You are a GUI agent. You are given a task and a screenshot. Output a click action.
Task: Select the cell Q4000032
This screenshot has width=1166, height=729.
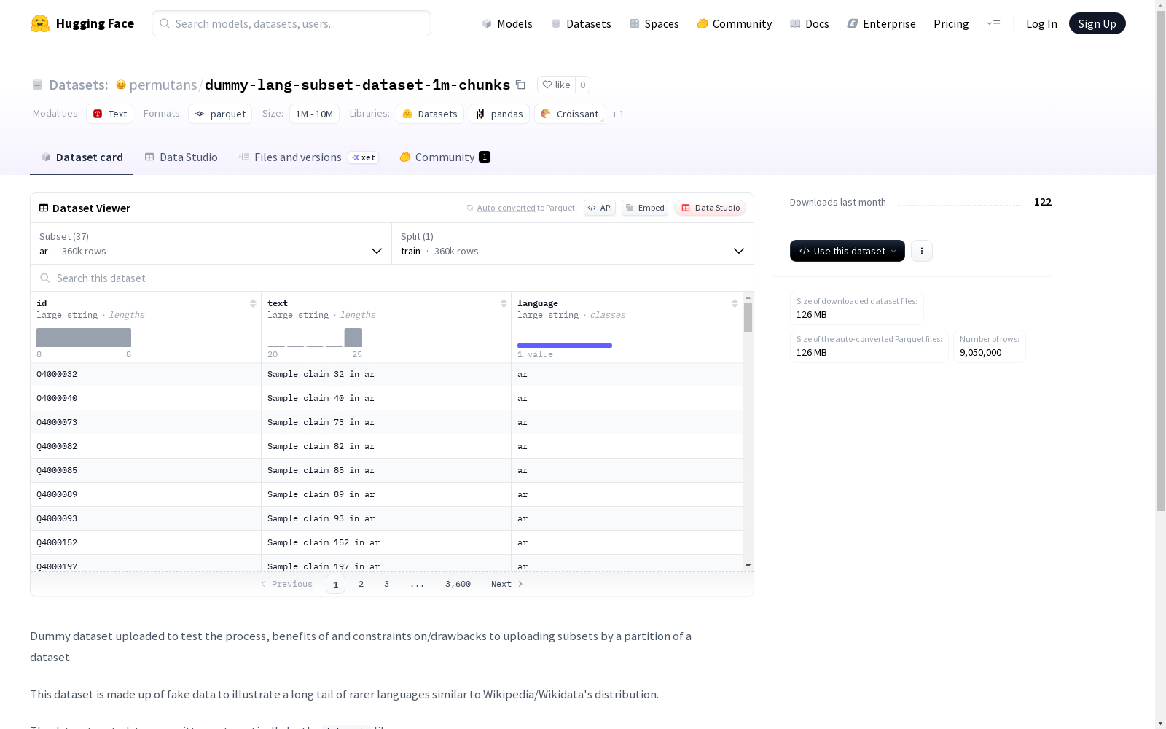tap(146, 374)
